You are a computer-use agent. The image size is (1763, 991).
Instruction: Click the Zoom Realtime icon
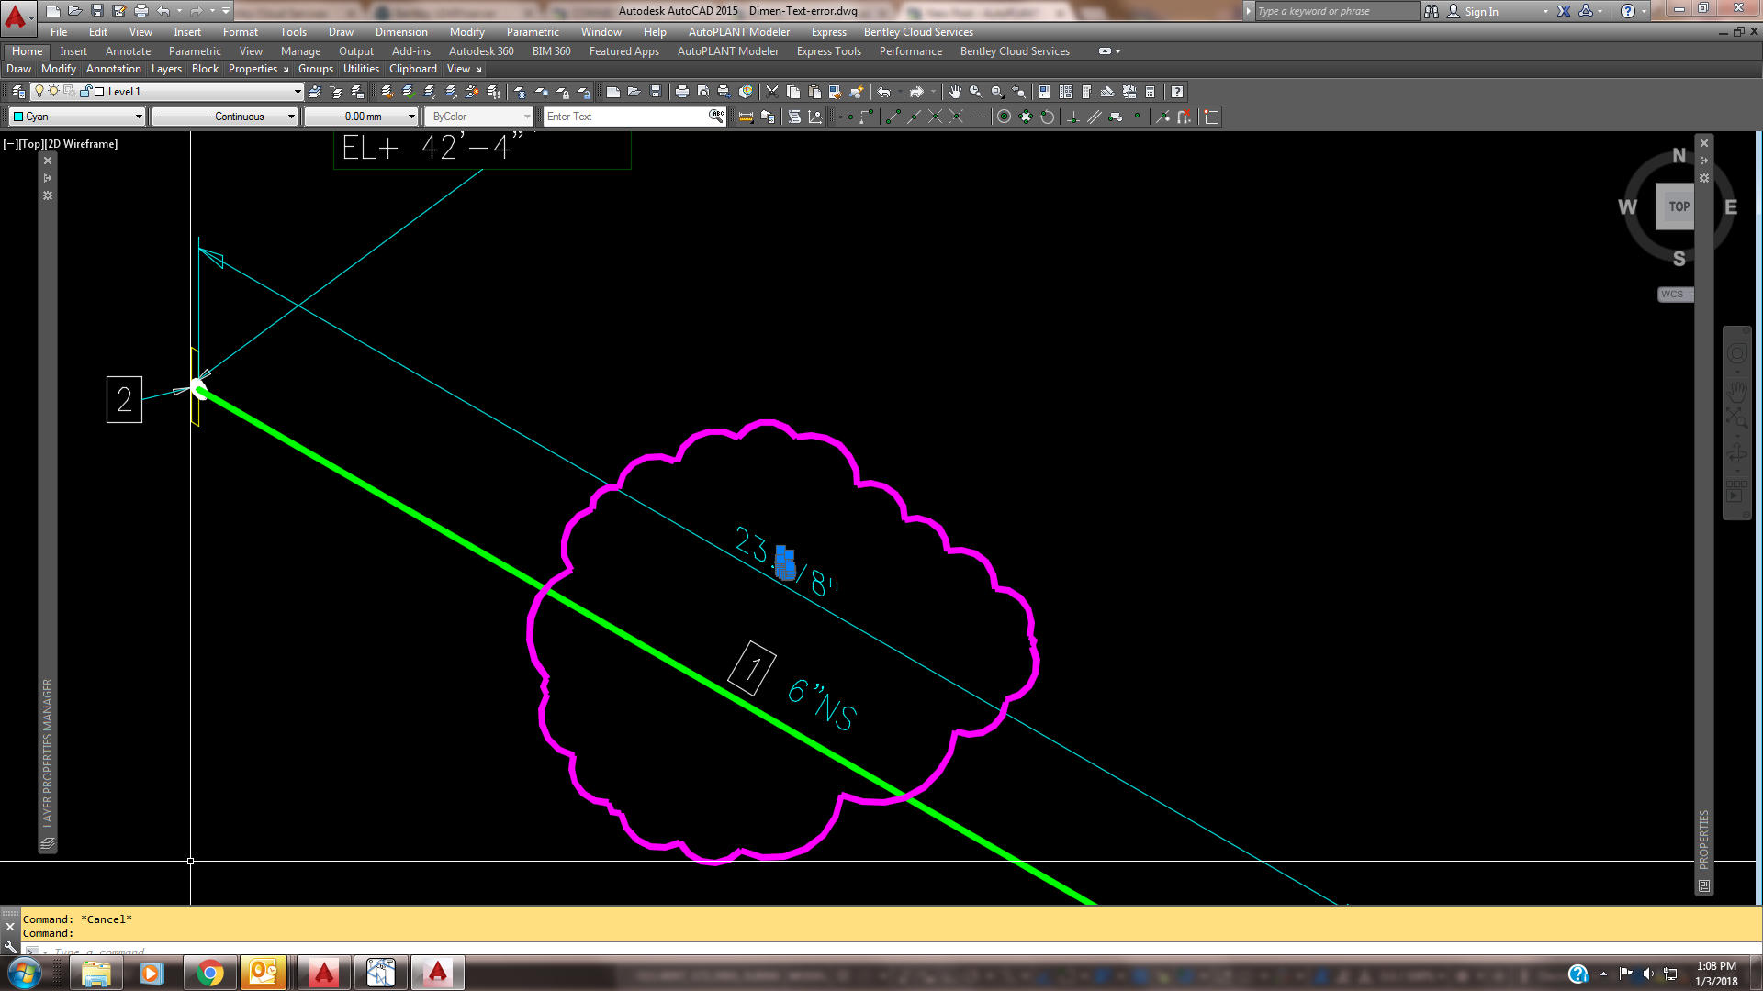[975, 92]
